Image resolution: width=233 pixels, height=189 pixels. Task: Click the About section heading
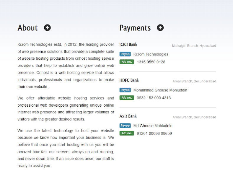coord(28,28)
